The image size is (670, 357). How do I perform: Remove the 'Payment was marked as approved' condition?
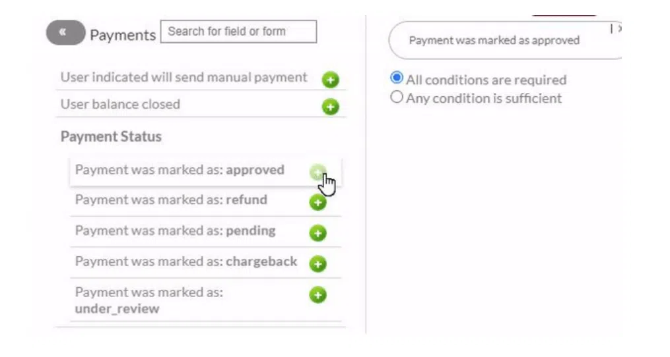point(618,28)
